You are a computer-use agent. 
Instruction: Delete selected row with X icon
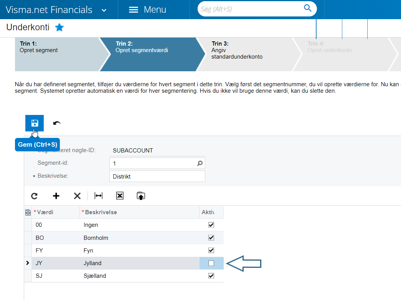[x=77, y=196]
